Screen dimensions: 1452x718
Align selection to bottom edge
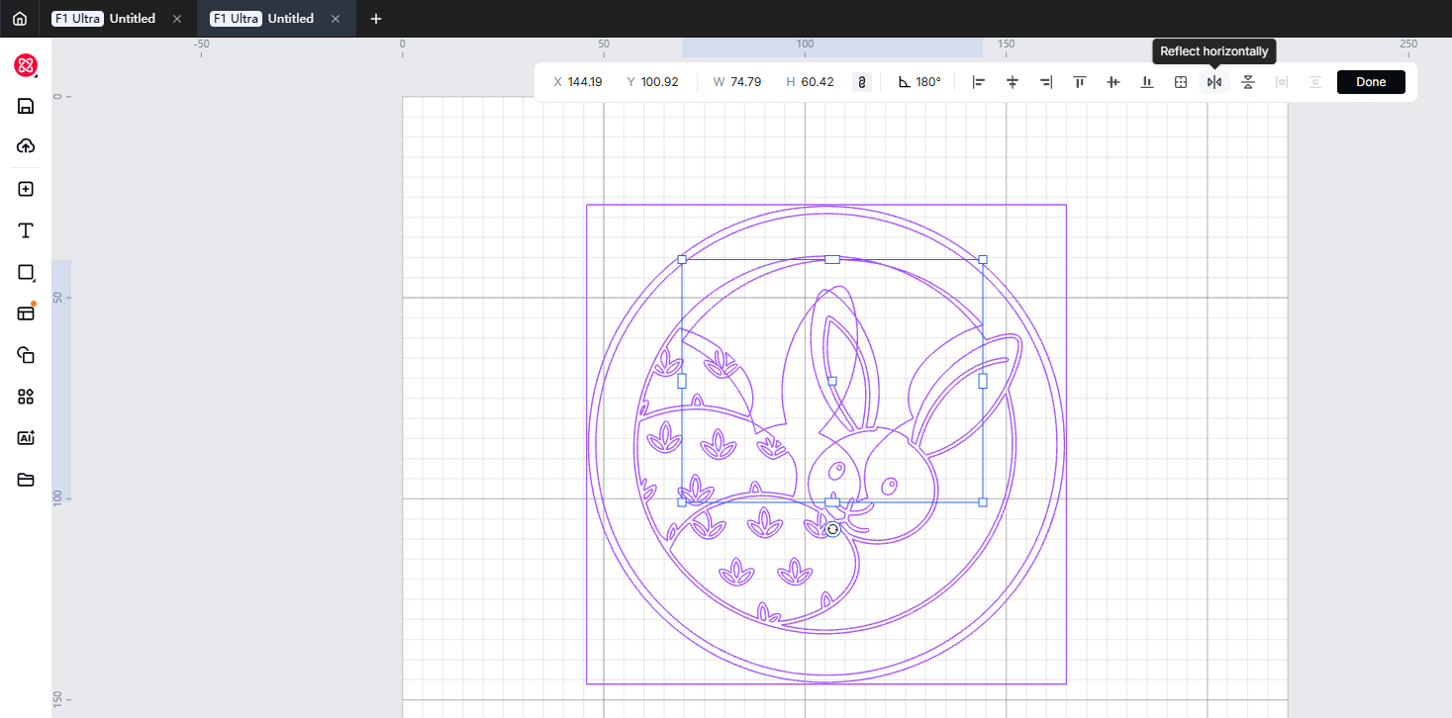tap(1146, 82)
